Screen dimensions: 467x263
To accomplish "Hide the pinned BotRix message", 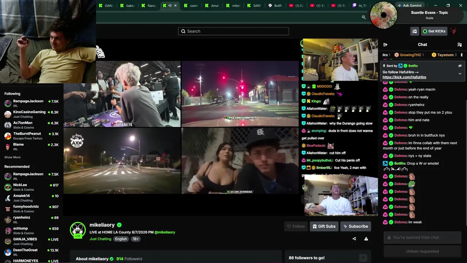I will point(460,66).
